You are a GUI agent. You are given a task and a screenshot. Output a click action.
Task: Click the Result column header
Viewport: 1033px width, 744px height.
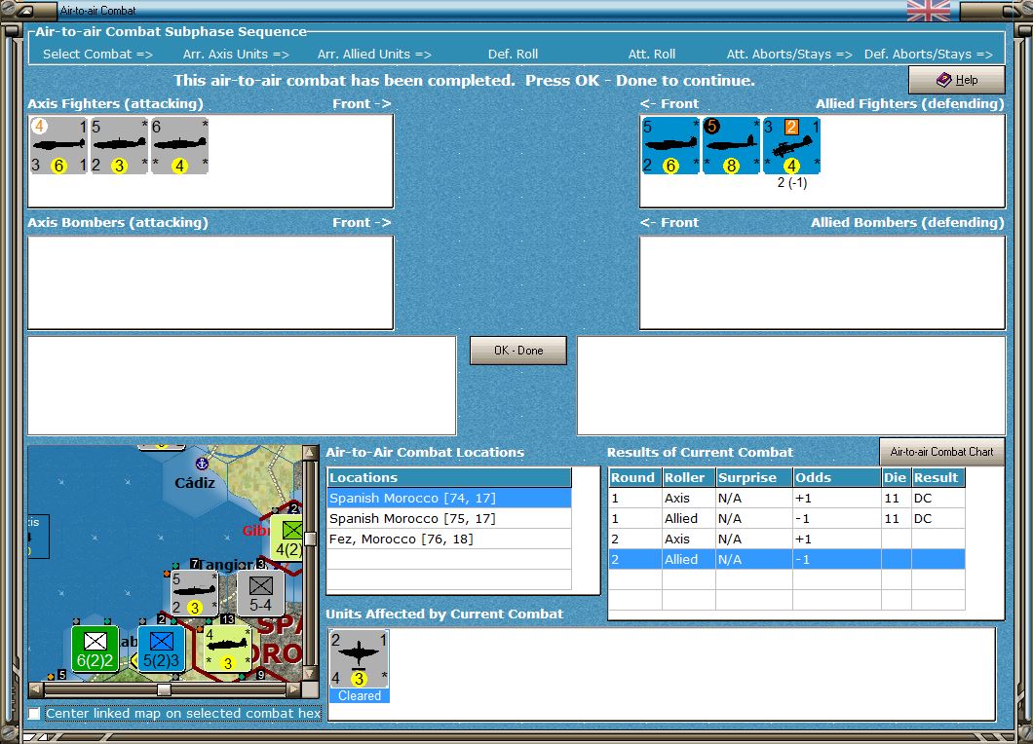tap(938, 477)
